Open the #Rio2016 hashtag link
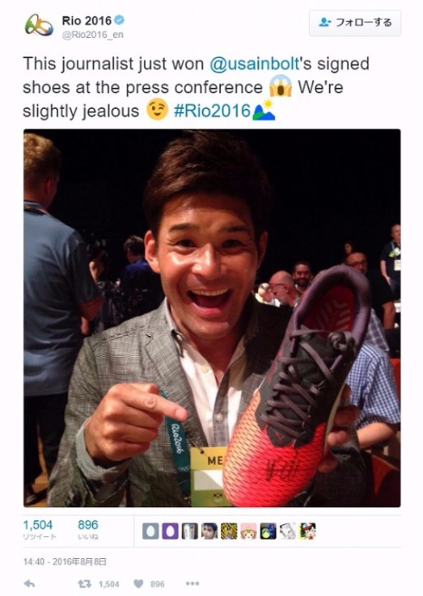The height and width of the screenshot is (596, 423). click(211, 111)
